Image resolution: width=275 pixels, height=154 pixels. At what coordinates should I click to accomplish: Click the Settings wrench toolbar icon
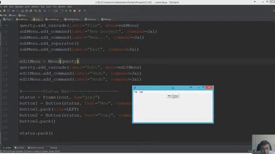79,11
